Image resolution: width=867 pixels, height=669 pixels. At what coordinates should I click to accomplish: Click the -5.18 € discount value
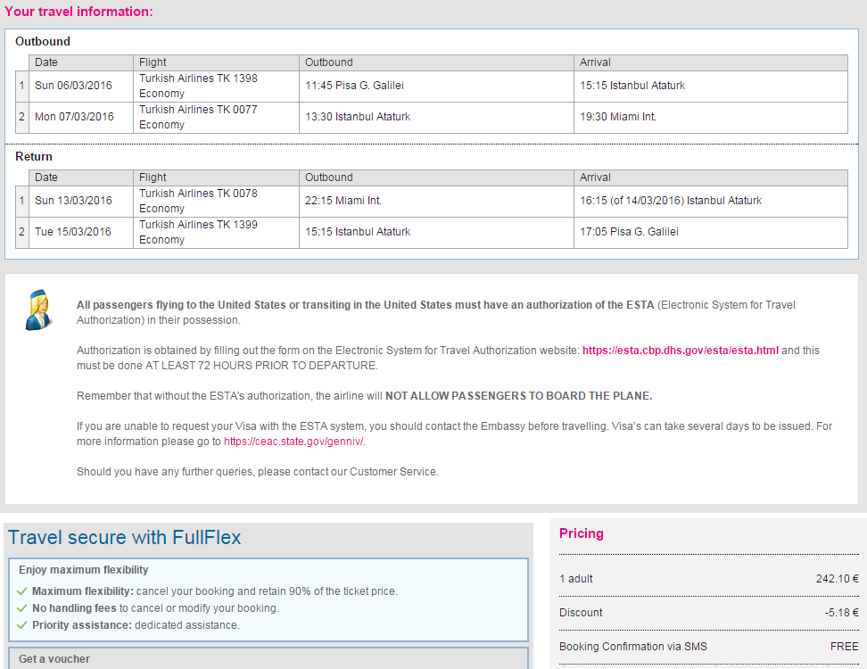pyautogui.click(x=841, y=613)
